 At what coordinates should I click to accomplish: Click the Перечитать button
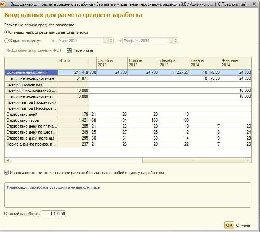tap(80, 51)
